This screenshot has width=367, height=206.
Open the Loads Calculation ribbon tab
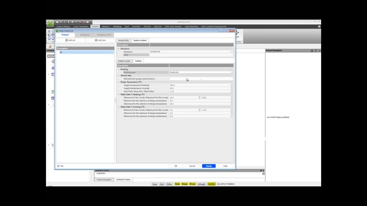81,26
